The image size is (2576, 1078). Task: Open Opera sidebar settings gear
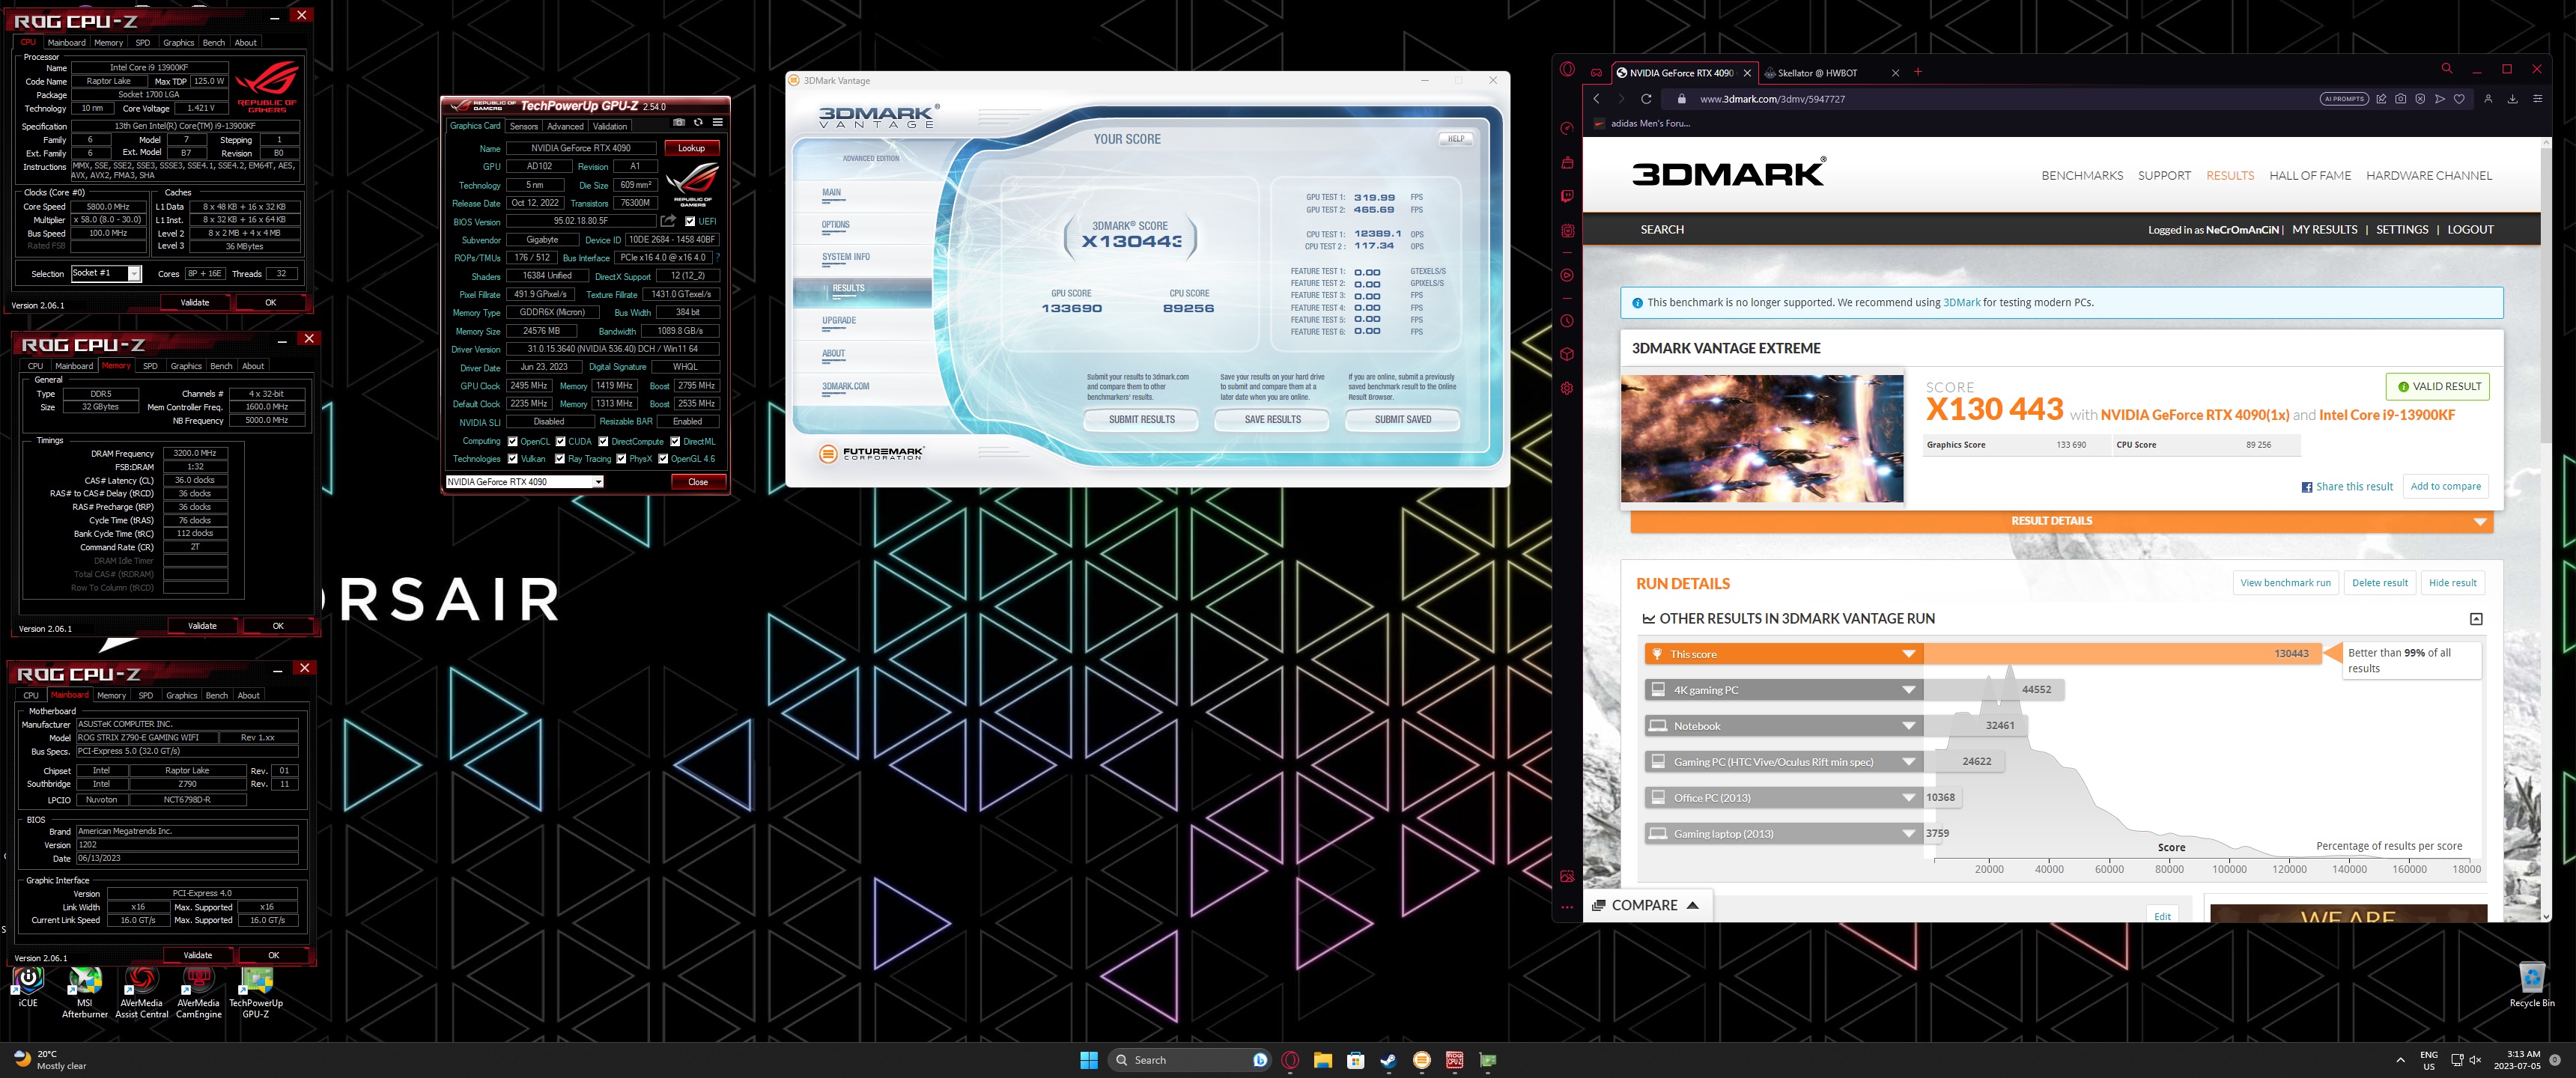click(1567, 388)
